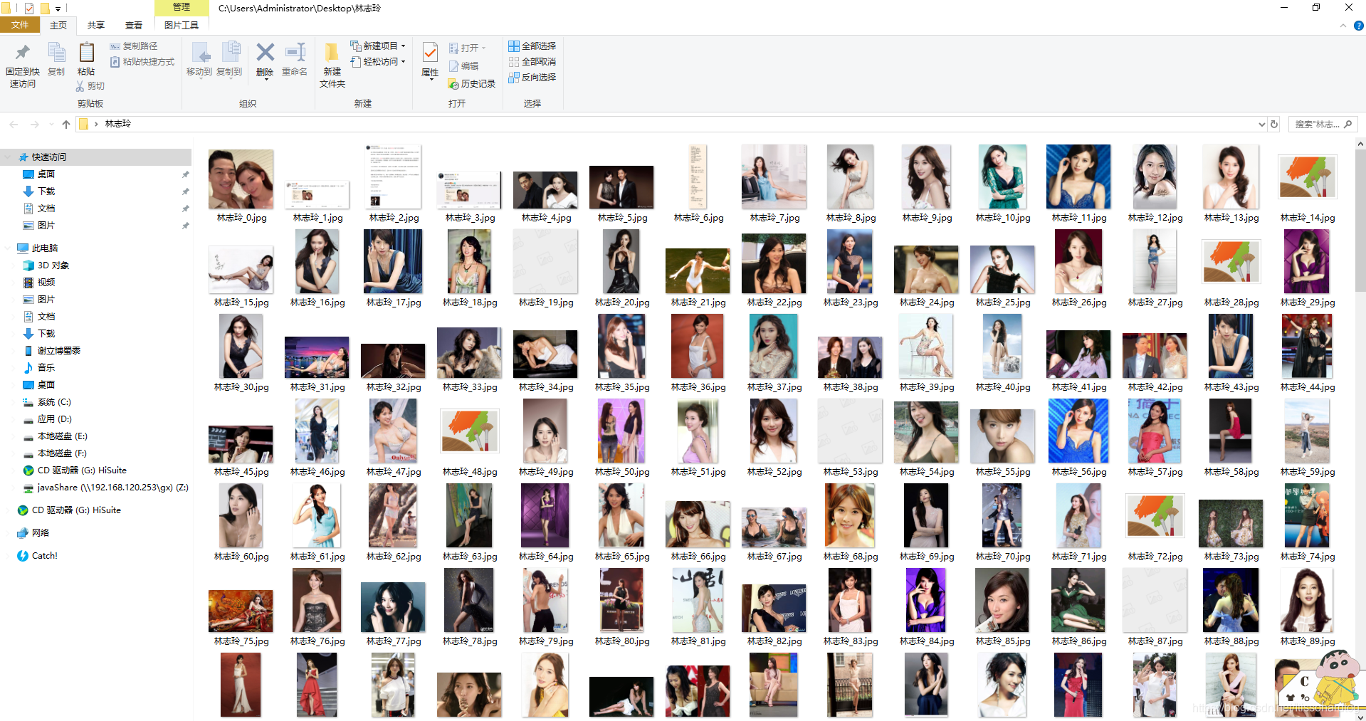
Task: Switch to the 查看 ribbon tab
Action: click(134, 25)
